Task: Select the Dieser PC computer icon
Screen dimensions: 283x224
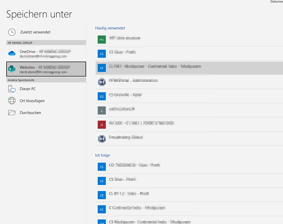Action: pyautogui.click(x=12, y=89)
